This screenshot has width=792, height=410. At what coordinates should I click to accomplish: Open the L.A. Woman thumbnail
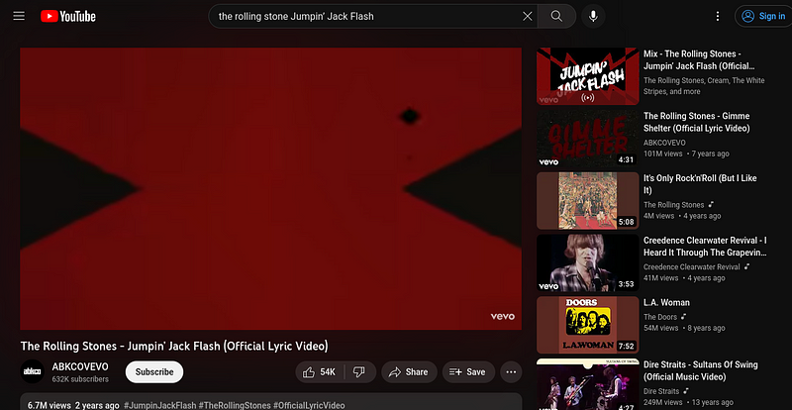tap(587, 325)
